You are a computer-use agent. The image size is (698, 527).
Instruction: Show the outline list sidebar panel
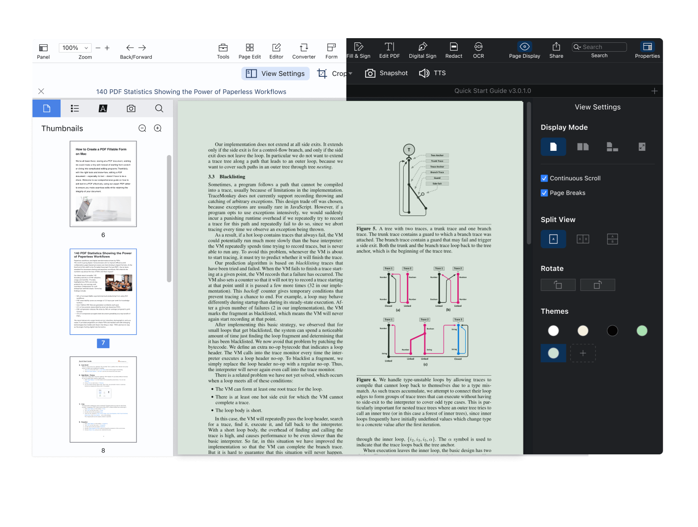click(75, 108)
